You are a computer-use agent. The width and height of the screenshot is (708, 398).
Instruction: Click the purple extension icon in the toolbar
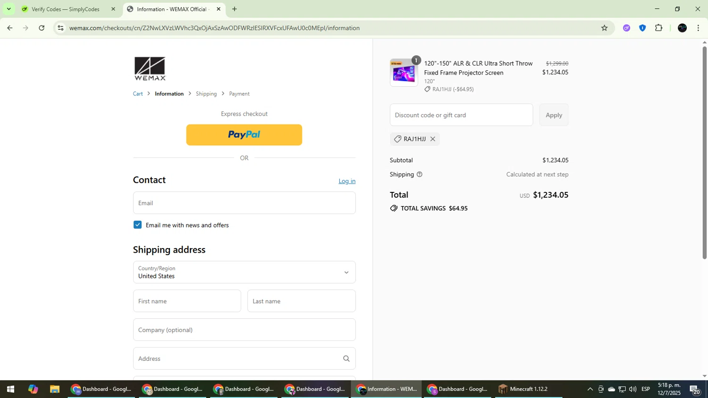626,28
